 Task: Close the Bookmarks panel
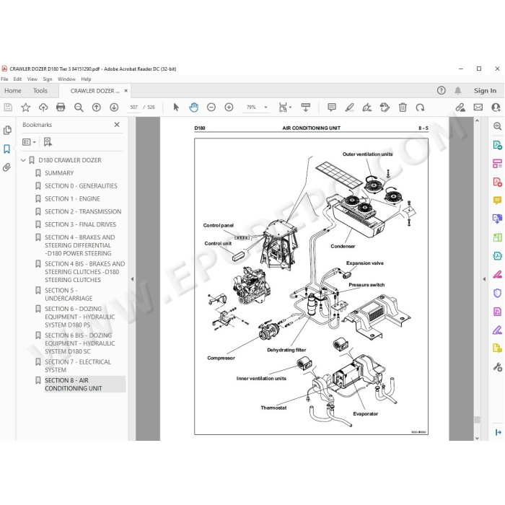(117, 125)
